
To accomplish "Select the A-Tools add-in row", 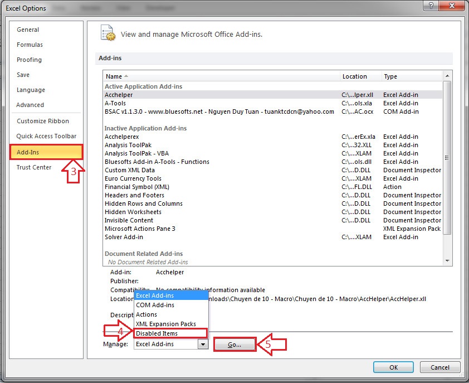I will tap(273, 103).
